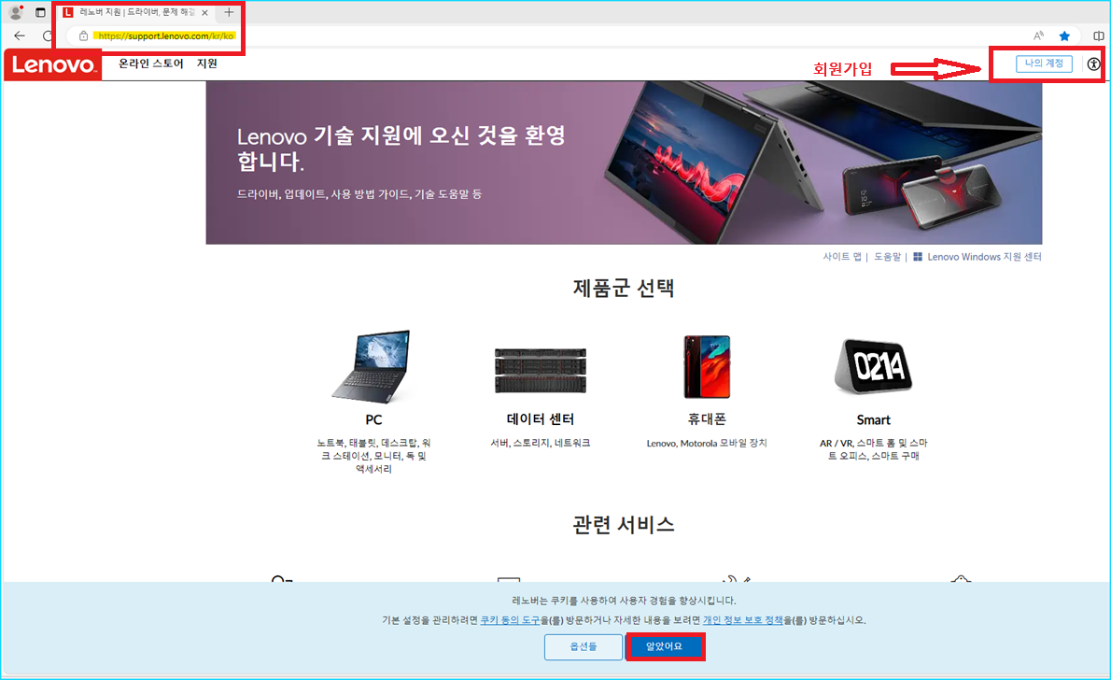Click the 쿠키 동의 도구 link
The height and width of the screenshot is (680, 1111).
[510, 619]
